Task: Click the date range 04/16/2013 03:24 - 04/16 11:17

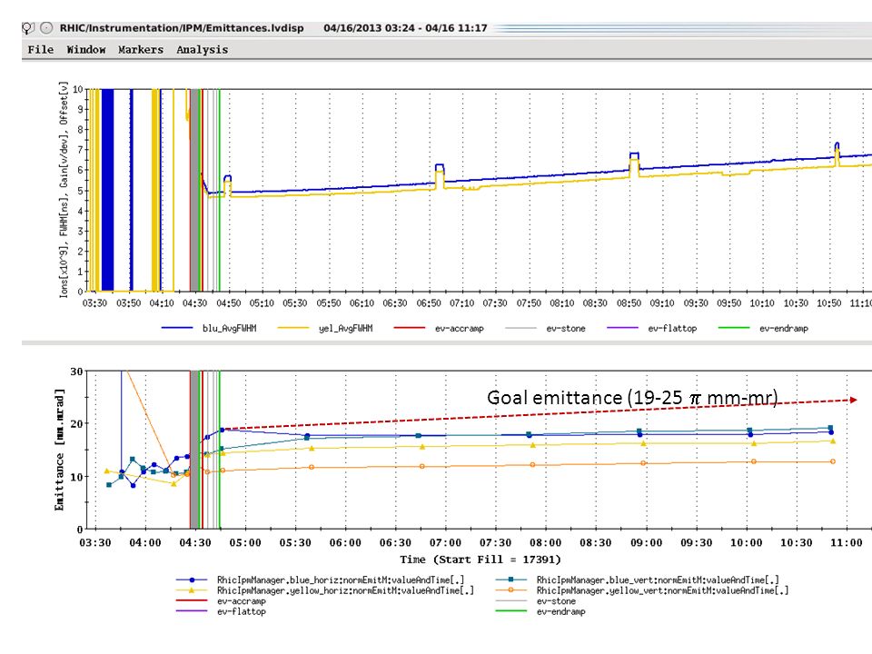Action: [405, 28]
